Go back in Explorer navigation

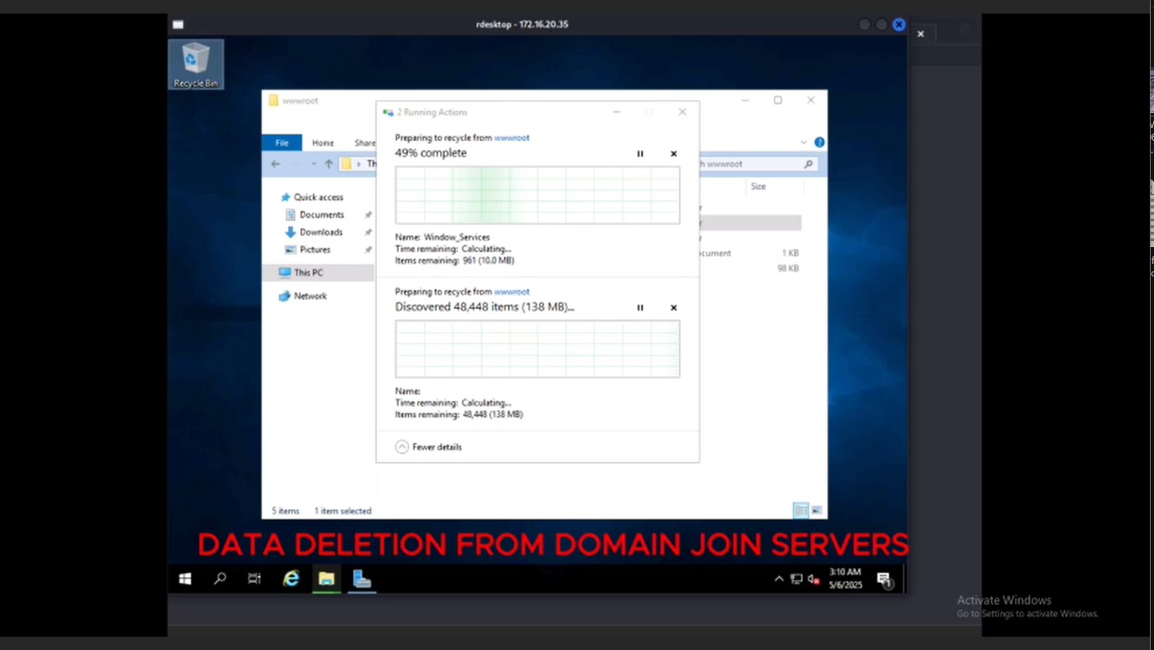click(276, 164)
